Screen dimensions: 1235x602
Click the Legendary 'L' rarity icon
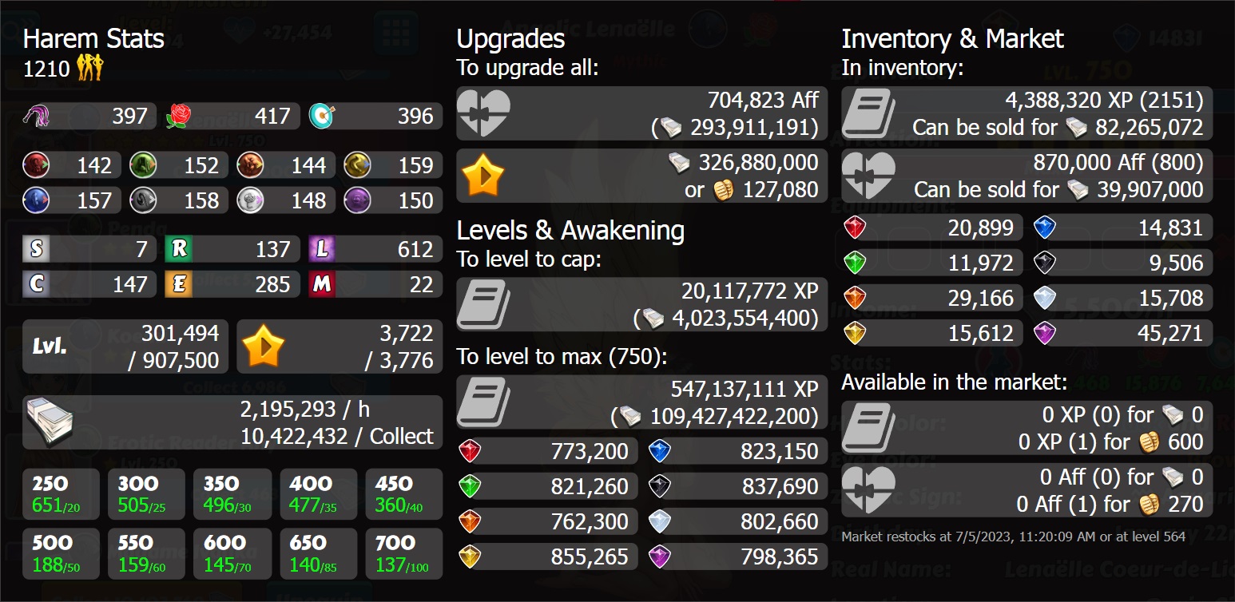(321, 249)
